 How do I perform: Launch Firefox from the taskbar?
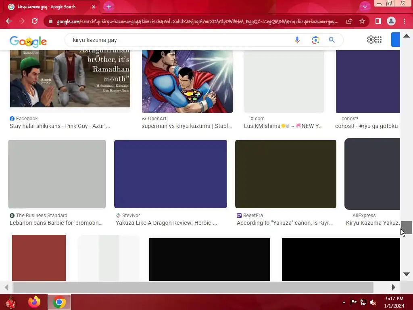[34, 302]
